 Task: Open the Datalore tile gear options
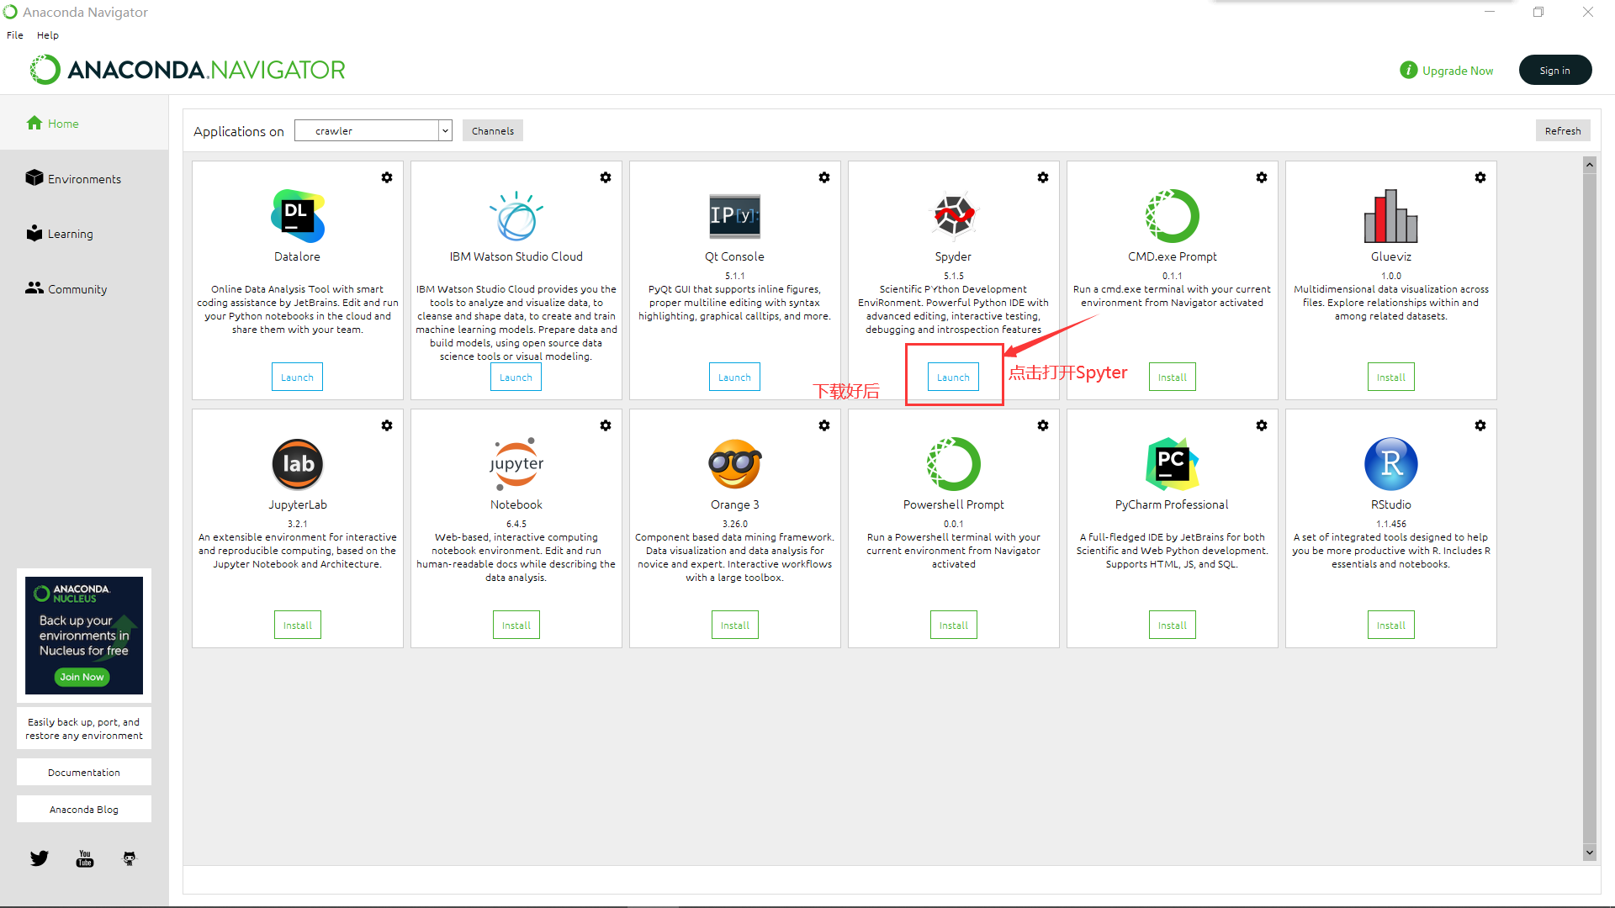click(387, 177)
